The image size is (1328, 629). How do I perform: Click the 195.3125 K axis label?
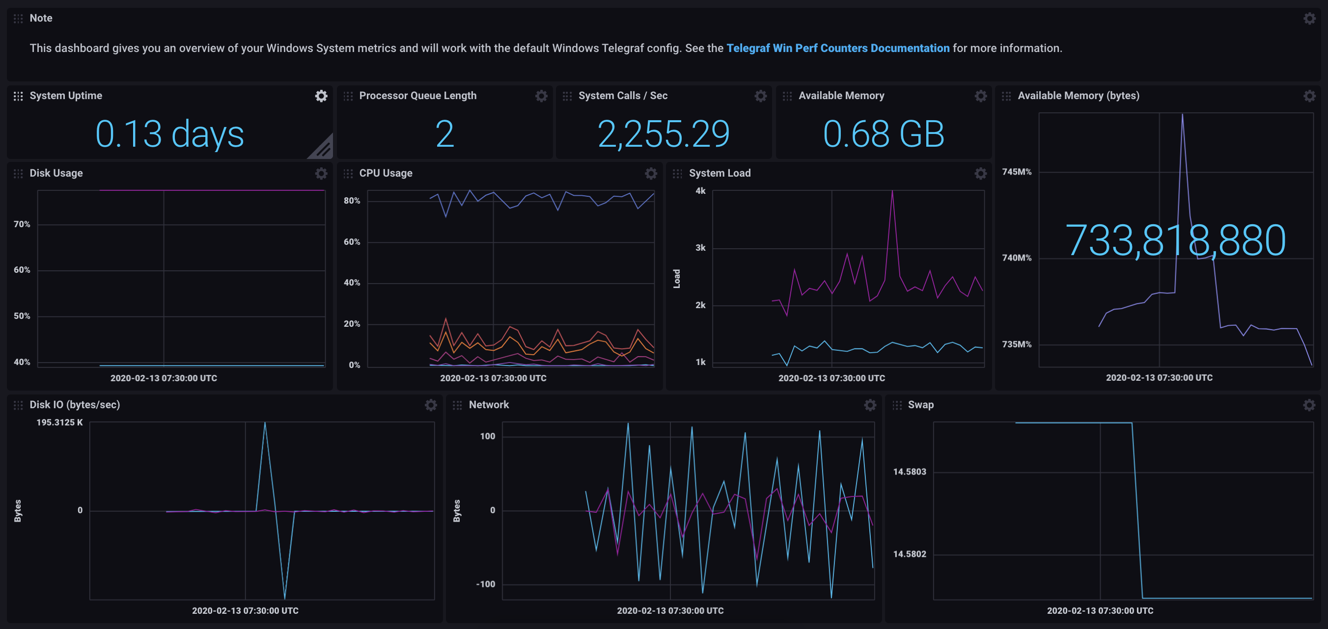click(x=59, y=422)
